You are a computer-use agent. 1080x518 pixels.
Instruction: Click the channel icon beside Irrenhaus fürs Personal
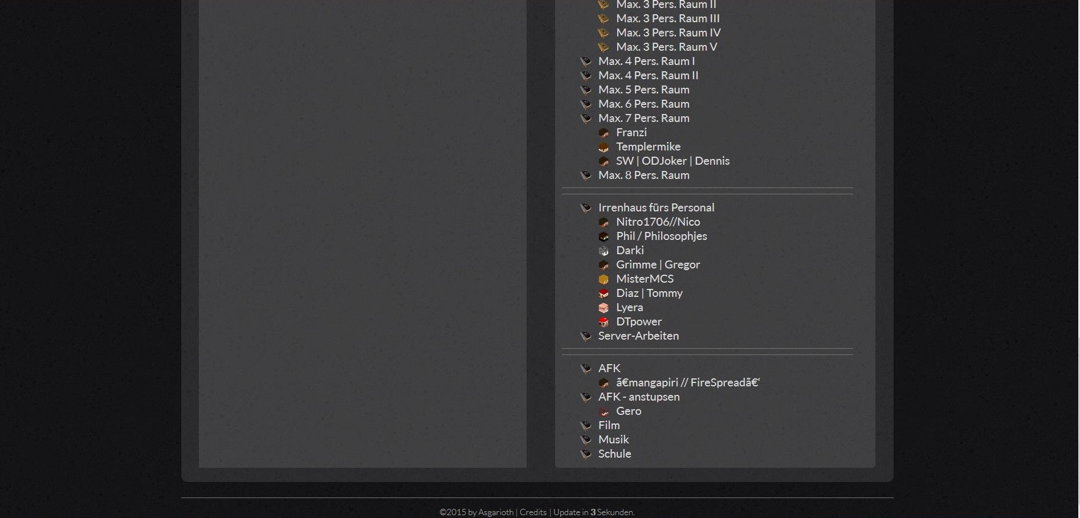[x=586, y=208]
